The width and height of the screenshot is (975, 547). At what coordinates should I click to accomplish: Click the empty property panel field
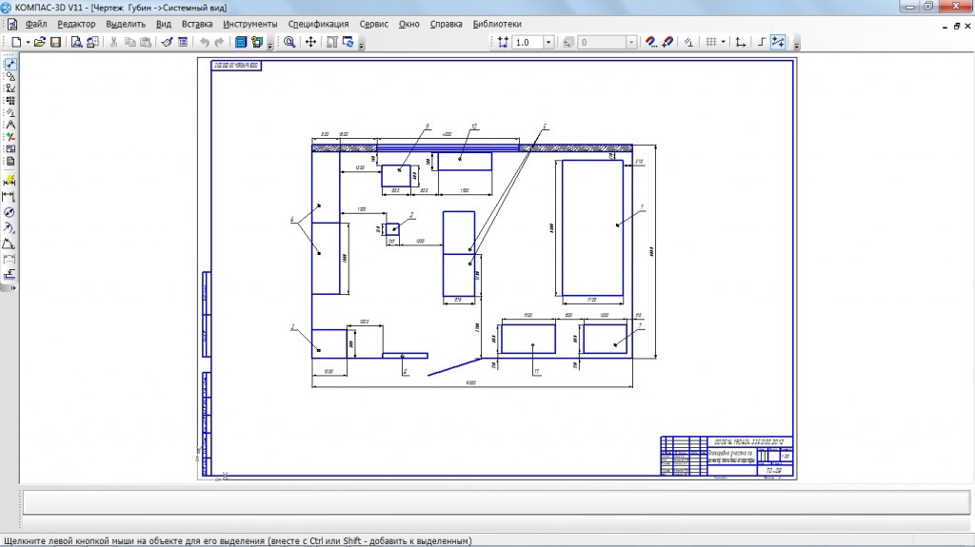[x=496, y=502]
